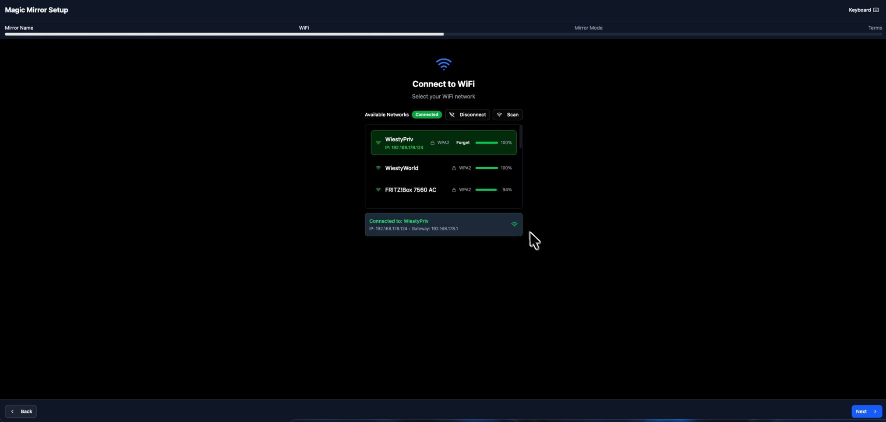The image size is (886, 422).
Task: Click the WiFi icon above Connect to WiFi
Action: pos(443,64)
